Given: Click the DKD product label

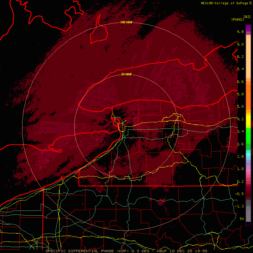Looking at the screenshot, I should point(247,17).
